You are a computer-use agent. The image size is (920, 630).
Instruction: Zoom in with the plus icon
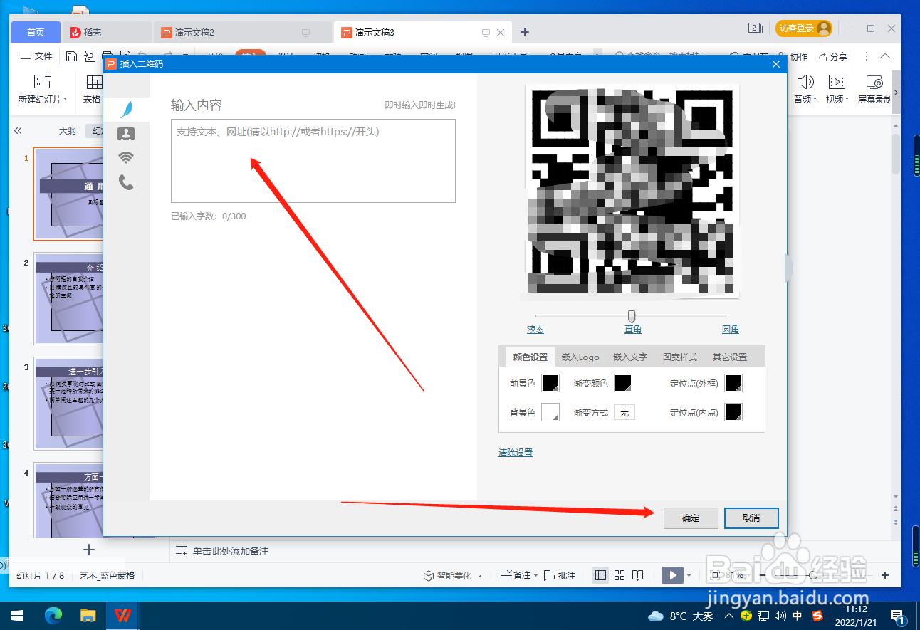click(x=885, y=575)
